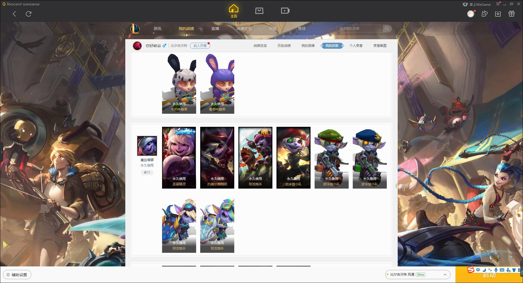Image resolution: width=523 pixels, height=283 pixels.
Task: Open the flame mascot assistant icon
Action: tap(485, 14)
